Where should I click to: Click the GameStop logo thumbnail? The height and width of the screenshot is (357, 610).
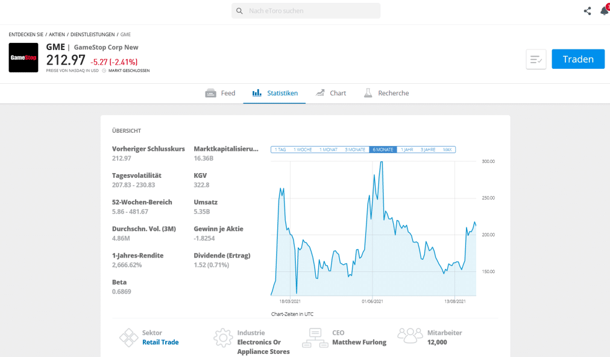tap(24, 58)
